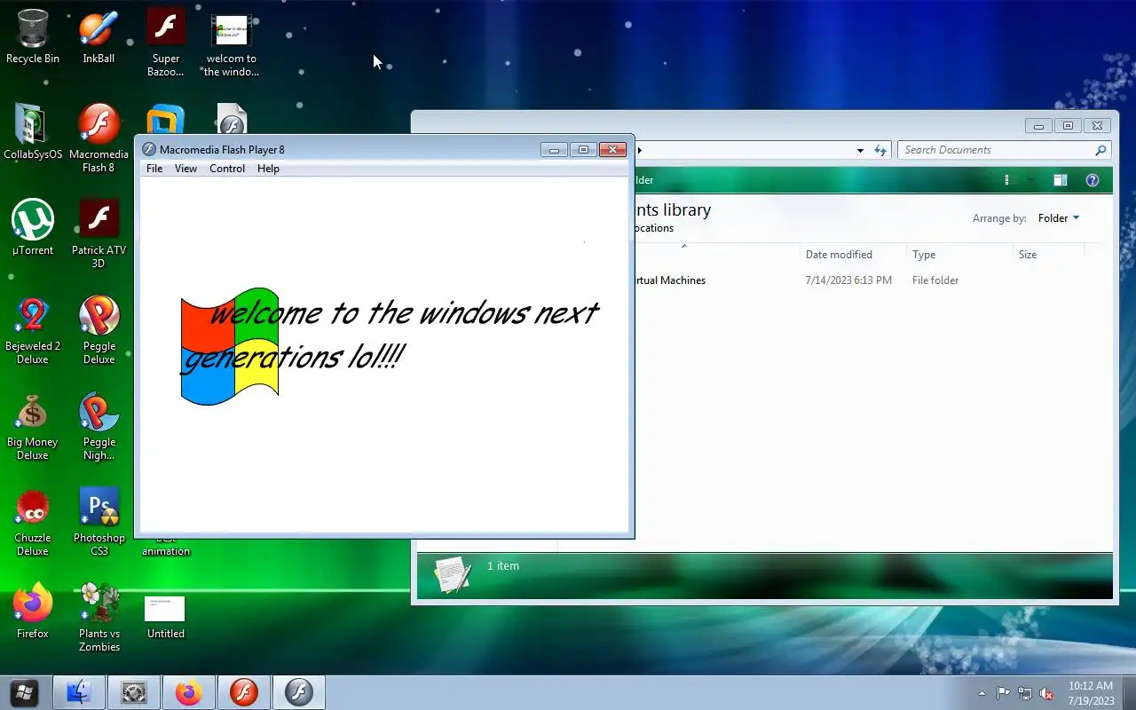Sort by Type column header
This screenshot has width=1136, height=710.
coord(959,255)
